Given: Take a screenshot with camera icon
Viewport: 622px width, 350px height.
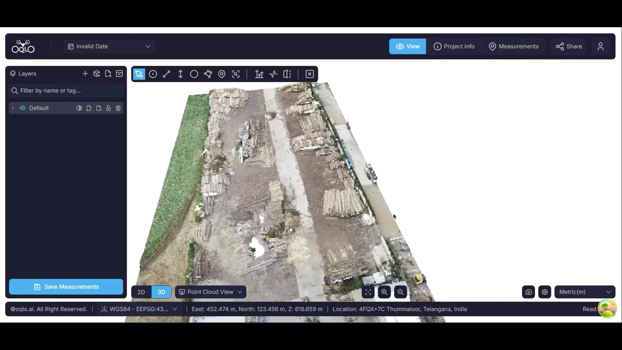Looking at the screenshot, I should [x=528, y=292].
